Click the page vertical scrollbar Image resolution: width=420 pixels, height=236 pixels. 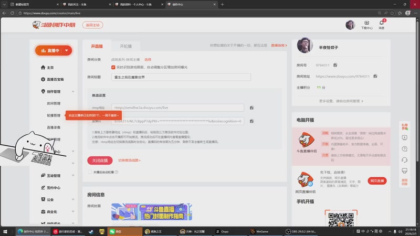pos(418,91)
